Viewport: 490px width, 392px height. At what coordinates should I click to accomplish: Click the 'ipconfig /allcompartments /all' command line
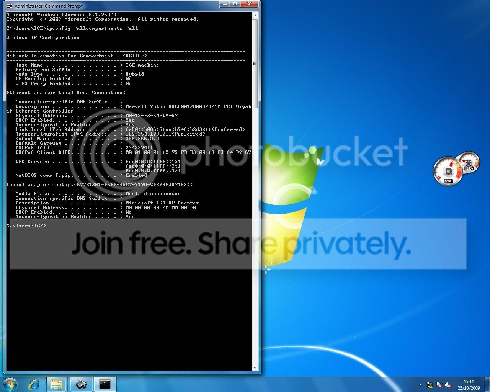[92, 28]
